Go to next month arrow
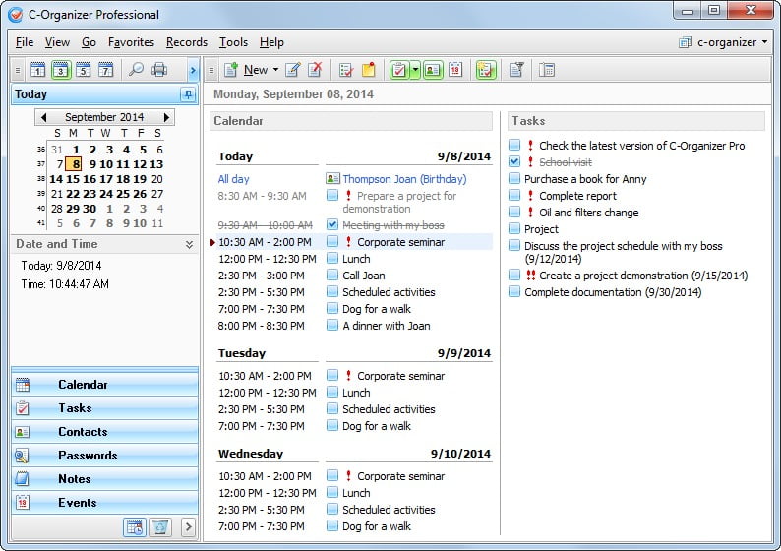 coord(166,117)
